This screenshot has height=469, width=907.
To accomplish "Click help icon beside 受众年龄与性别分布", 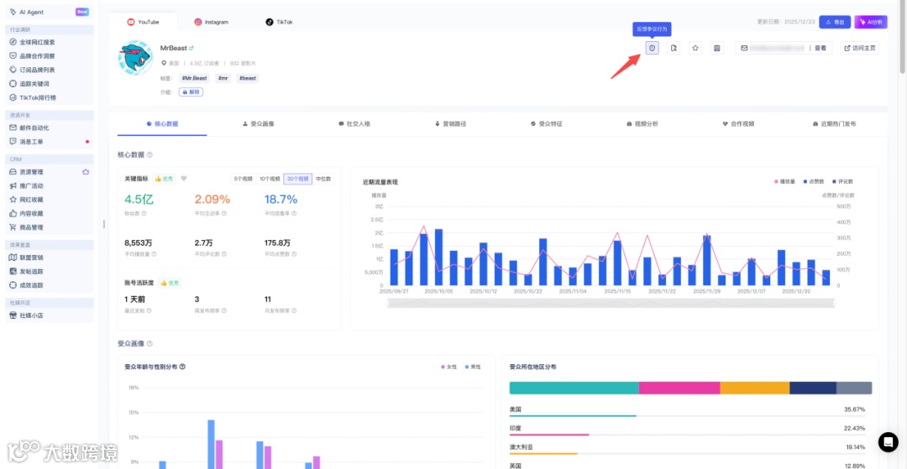I will tap(183, 367).
